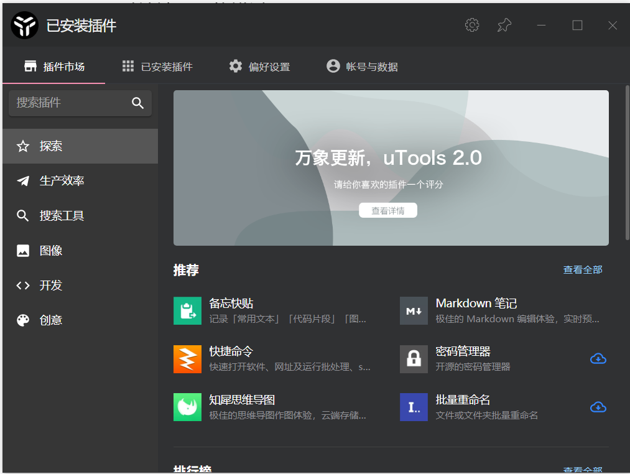
Task: Click the search magnifier in plugin search box
Action: click(x=137, y=103)
